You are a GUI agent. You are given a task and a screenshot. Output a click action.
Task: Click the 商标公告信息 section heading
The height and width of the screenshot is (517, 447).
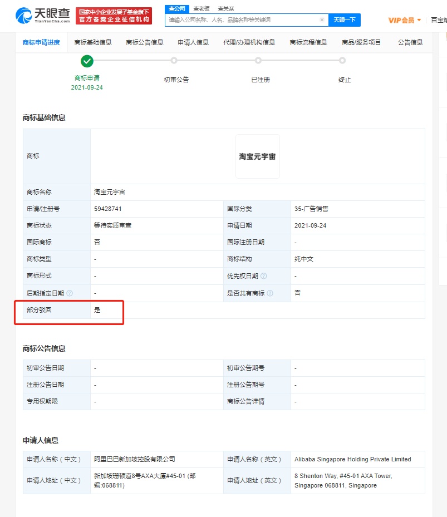pyautogui.click(x=44, y=348)
